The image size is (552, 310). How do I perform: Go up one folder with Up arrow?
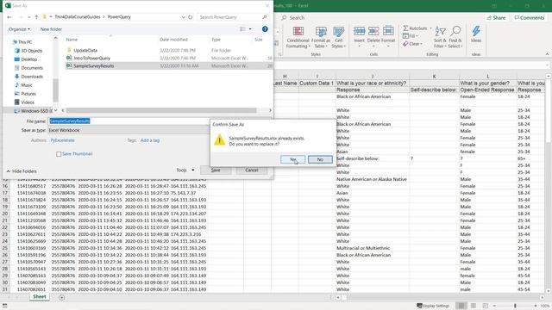(x=36, y=17)
